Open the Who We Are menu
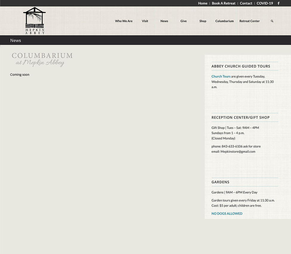The width and height of the screenshot is (291, 254). [x=124, y=21]
